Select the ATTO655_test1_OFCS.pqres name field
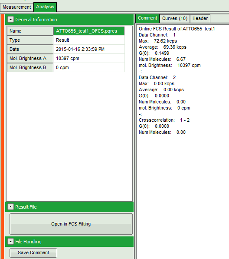This screenshot has width=229, height=259. (x=89, y=31)
